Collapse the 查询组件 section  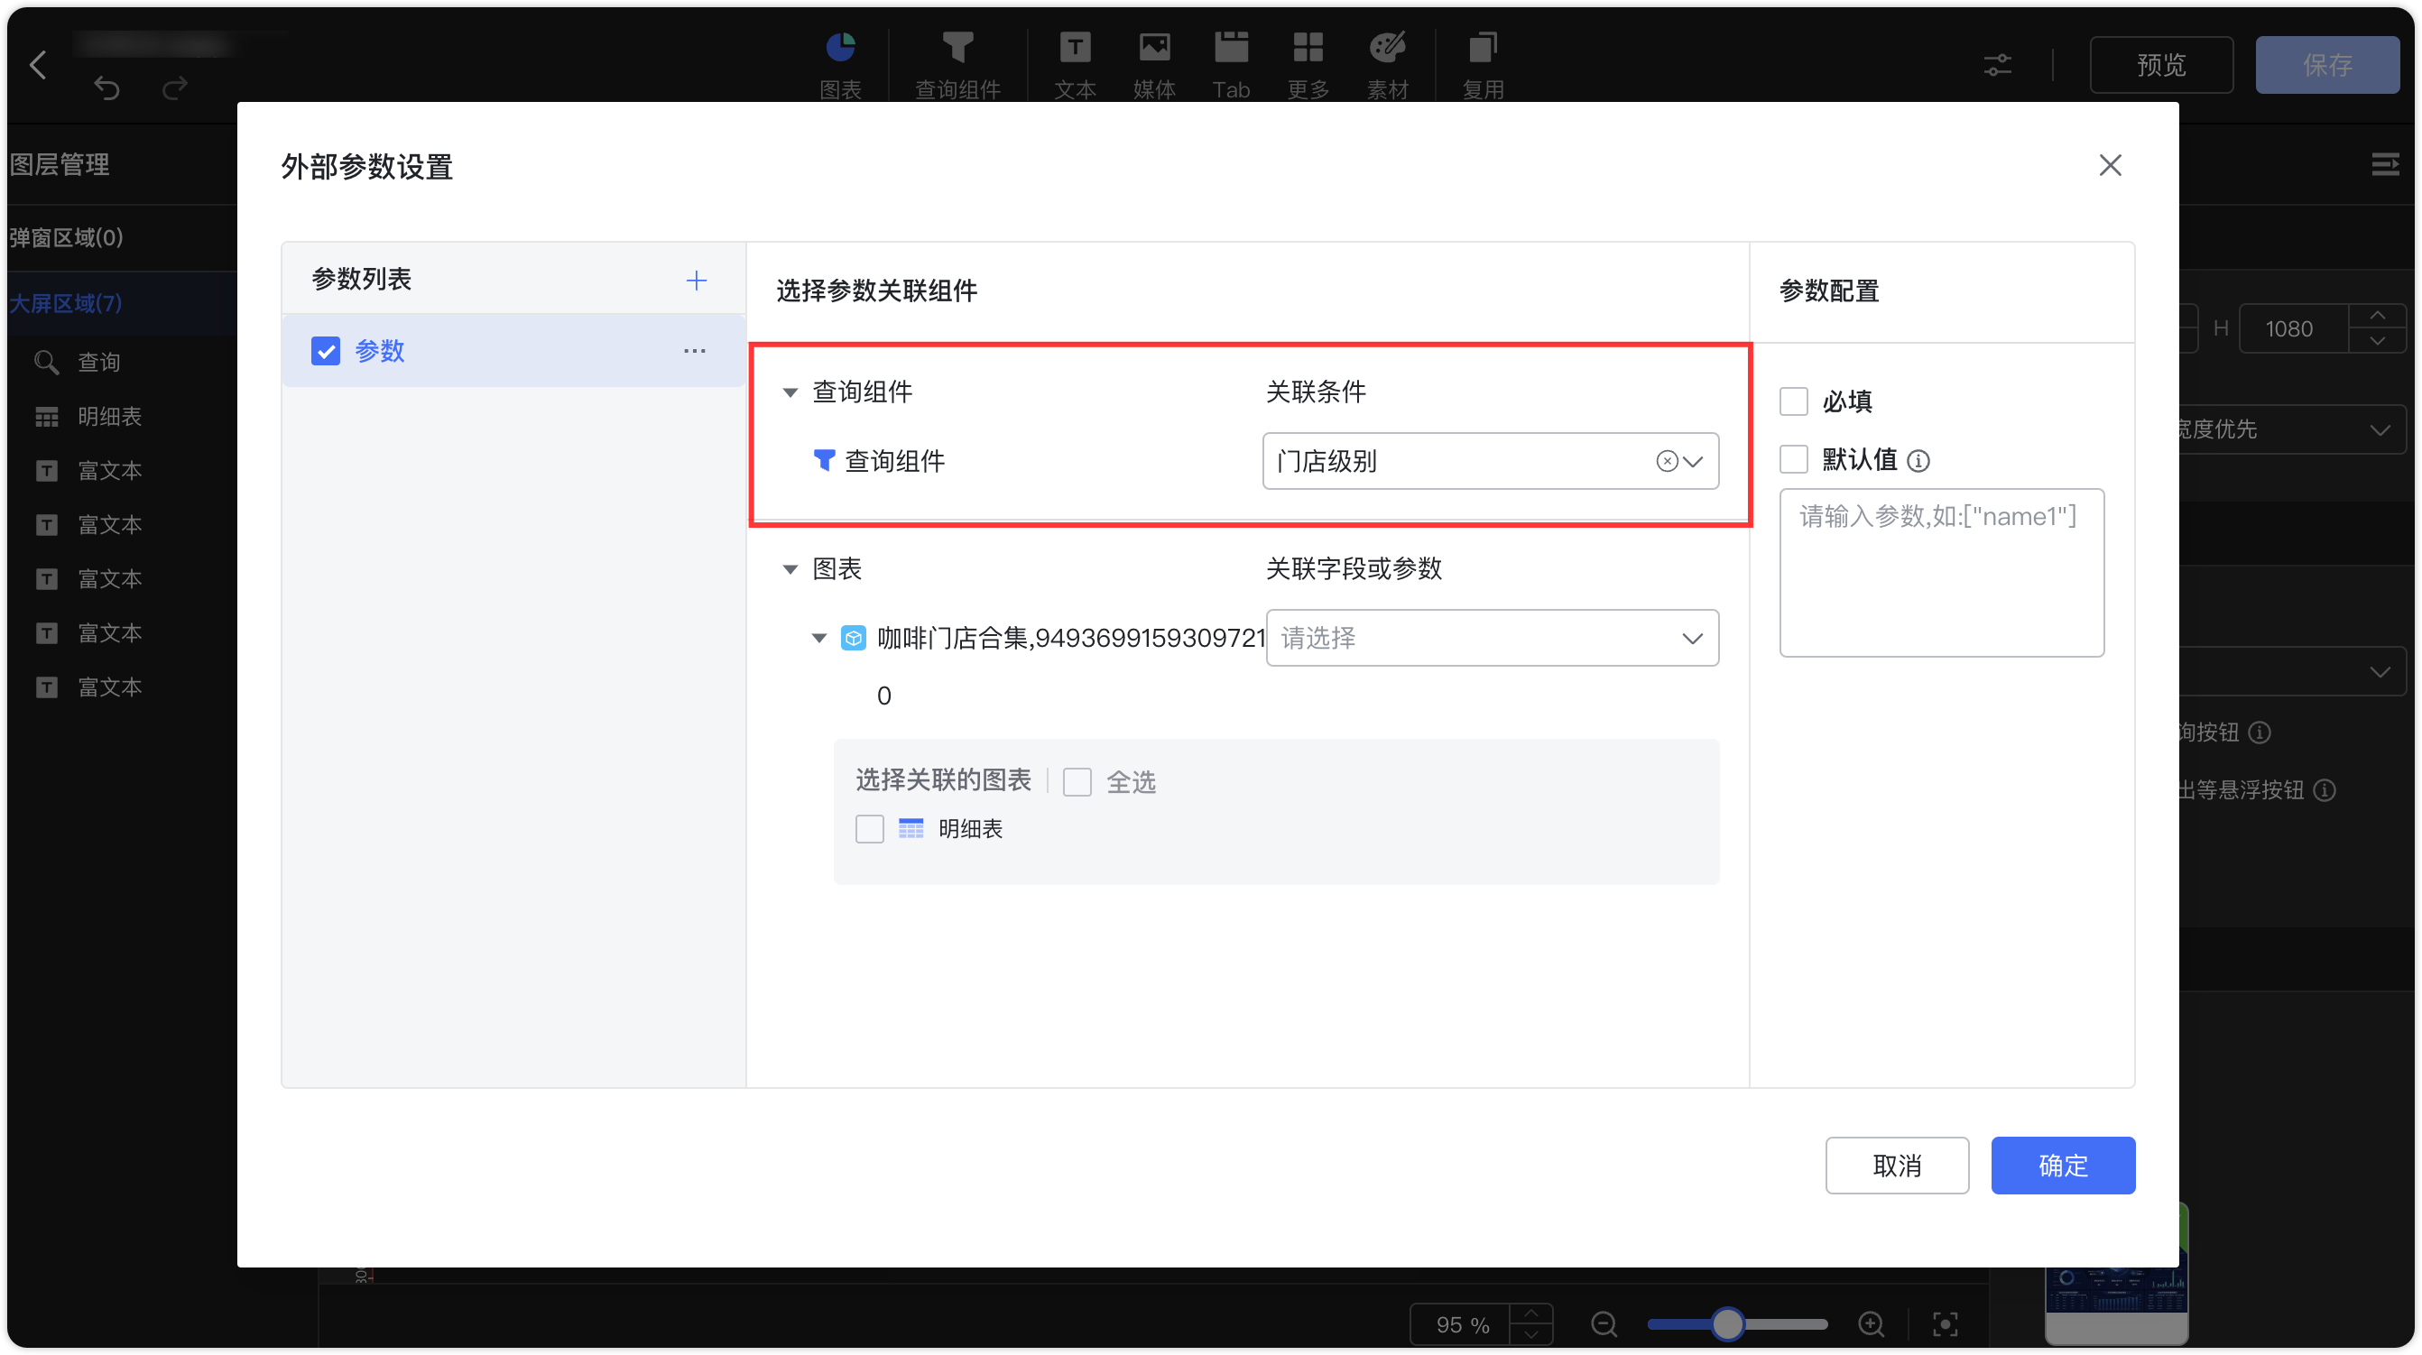tap(790, 392)
